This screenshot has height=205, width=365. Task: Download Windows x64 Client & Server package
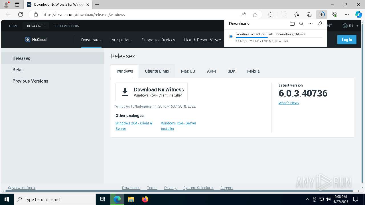(134, 126)
